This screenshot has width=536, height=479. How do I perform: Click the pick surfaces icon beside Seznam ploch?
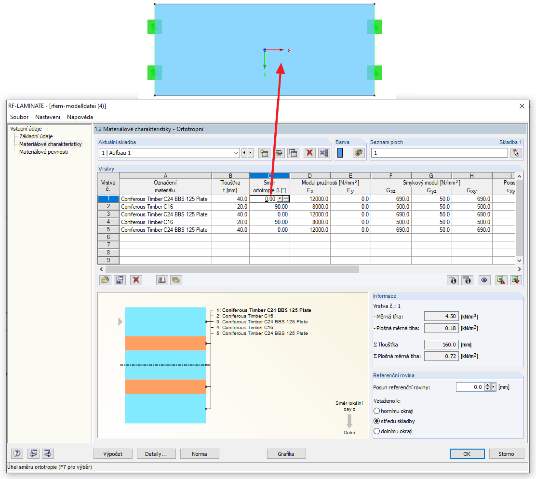tap(515, 153)
